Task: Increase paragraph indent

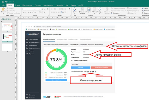Action: click(x=62, y=9)
